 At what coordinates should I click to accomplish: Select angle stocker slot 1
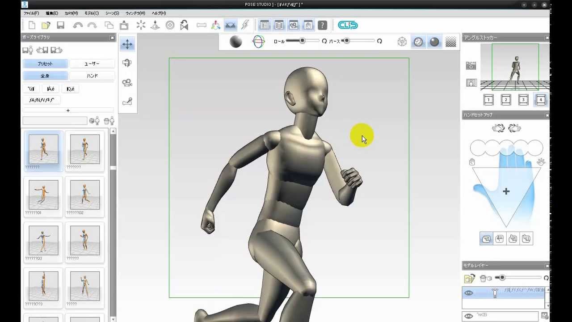point(488,100)
